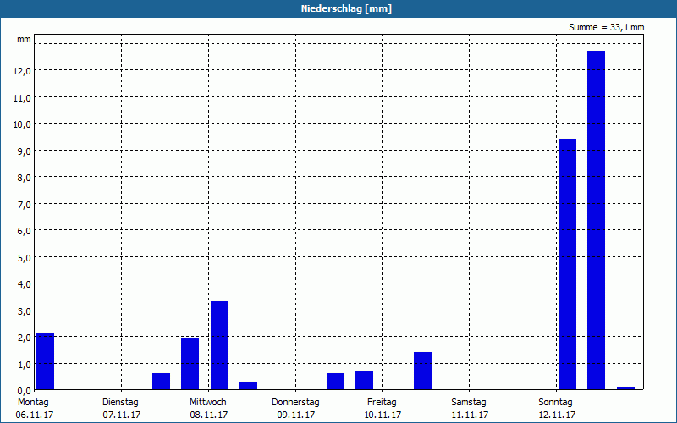Click the Niederschlag [mm] title bar

(x=338, y=8)
